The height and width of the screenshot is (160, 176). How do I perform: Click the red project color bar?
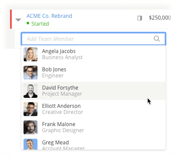click(11, 19)
